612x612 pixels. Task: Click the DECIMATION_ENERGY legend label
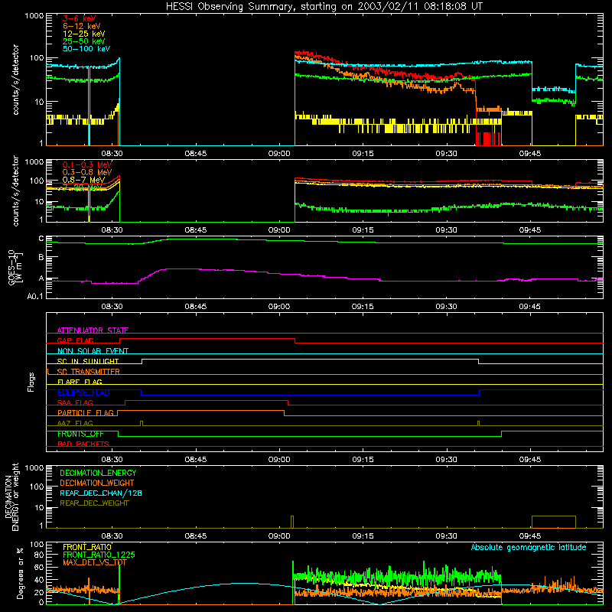[98, 473]
